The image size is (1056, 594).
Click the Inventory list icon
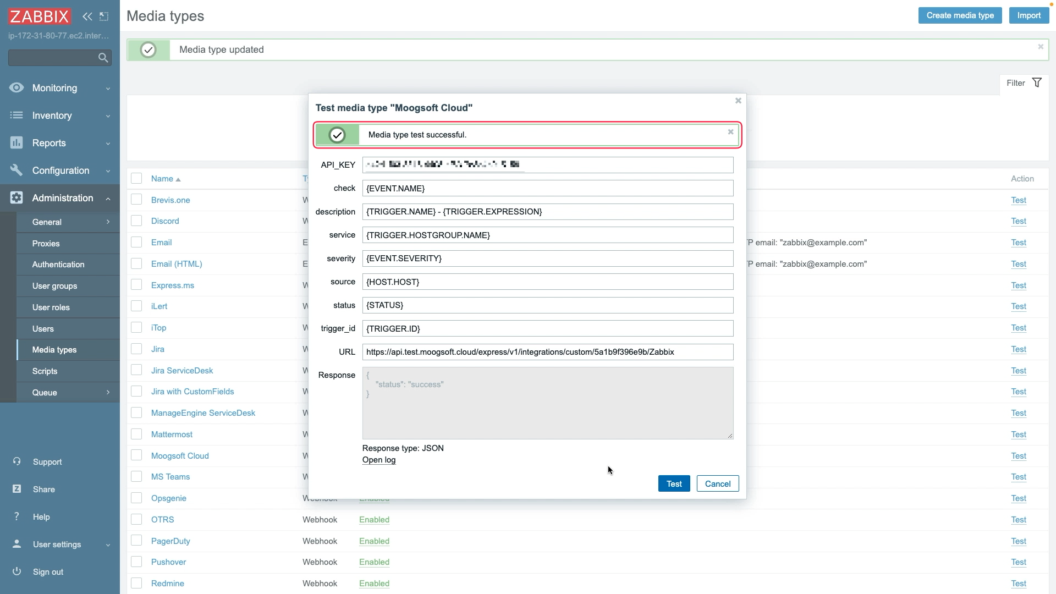(x=16, y=116)
